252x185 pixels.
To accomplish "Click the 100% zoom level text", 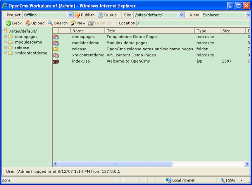I will tap(230, 180).
